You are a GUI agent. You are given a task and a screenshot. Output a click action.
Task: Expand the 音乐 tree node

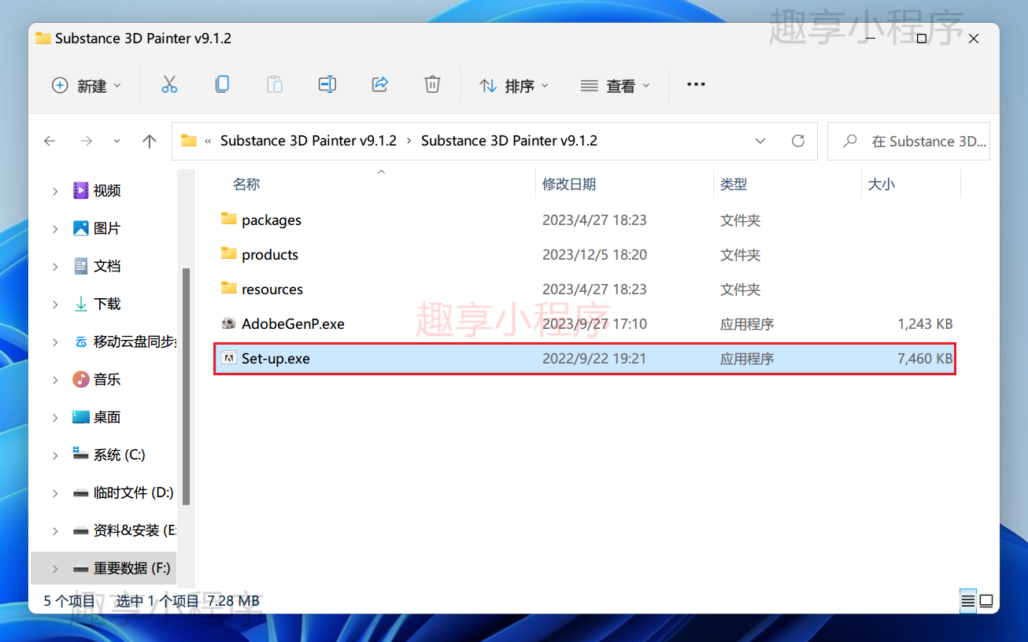coord(55,379)
